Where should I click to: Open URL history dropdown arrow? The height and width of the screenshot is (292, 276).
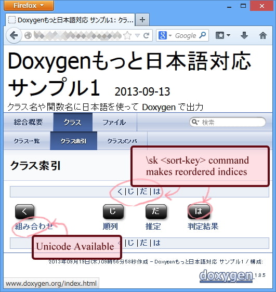[137, 35]
